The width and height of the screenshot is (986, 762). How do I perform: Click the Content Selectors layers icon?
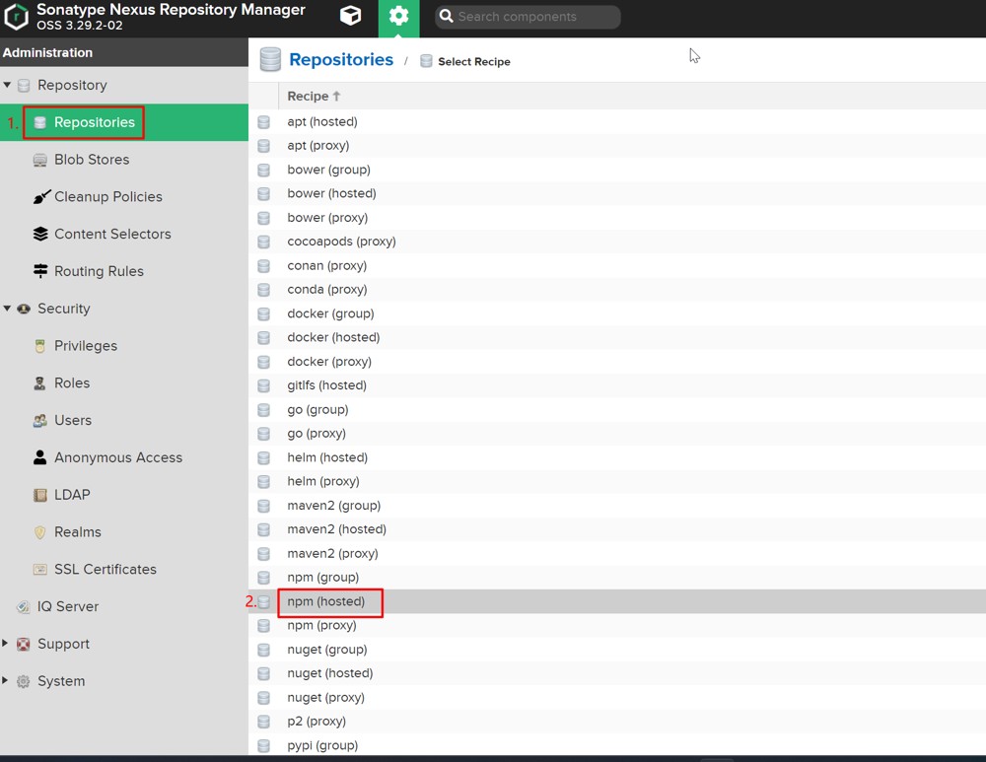pyautogui.click(x=40, y=234)
